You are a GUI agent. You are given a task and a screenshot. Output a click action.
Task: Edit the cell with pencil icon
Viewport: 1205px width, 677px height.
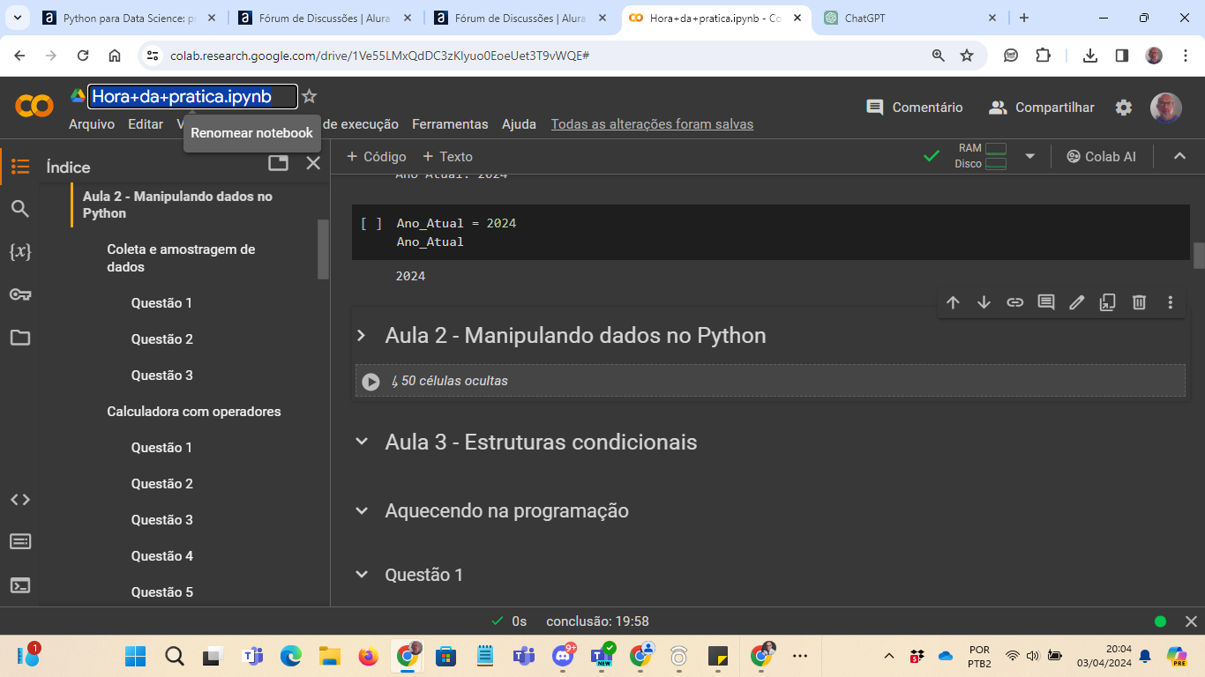(x=1076, y=302)
